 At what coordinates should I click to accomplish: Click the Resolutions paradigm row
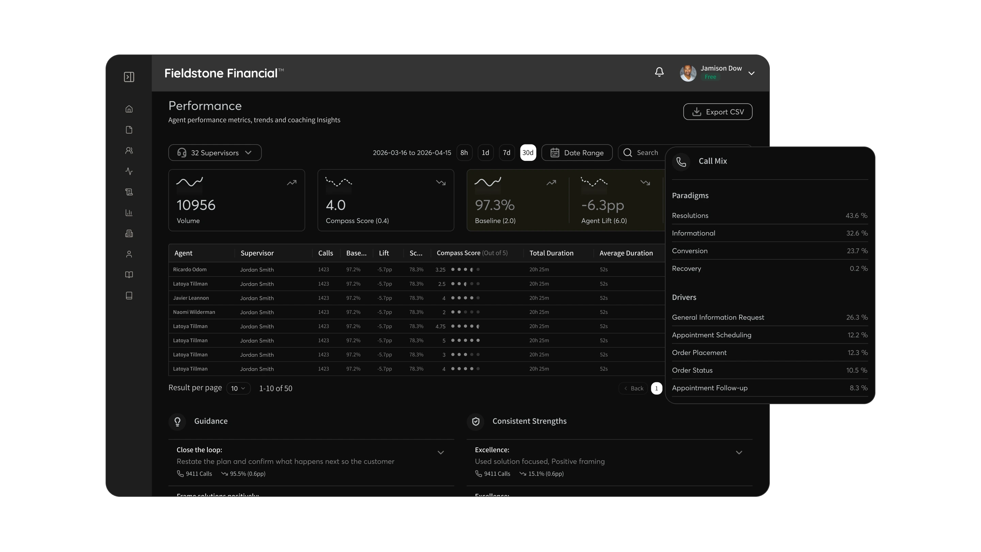(770, 216)
